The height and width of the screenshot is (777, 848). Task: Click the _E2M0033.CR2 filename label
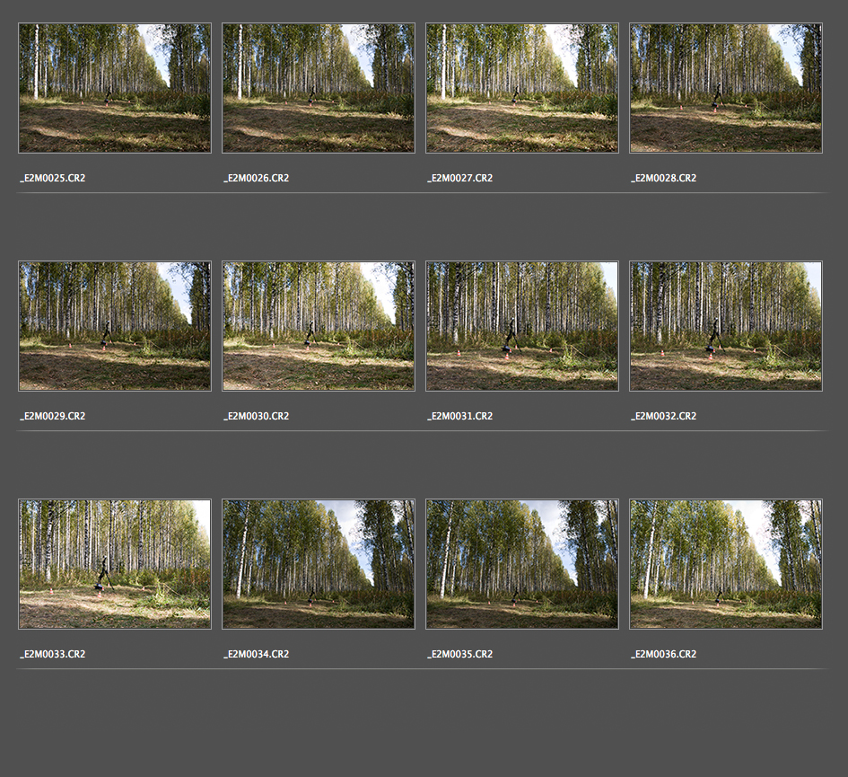53,655
